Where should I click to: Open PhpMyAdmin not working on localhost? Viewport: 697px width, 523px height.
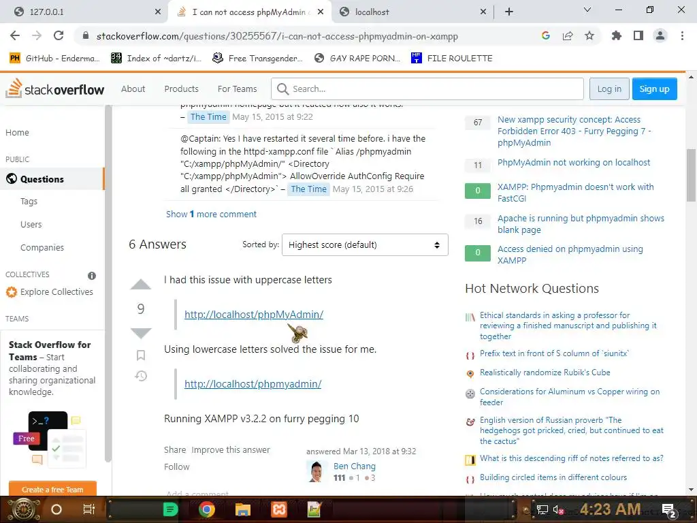click(573, 162)
